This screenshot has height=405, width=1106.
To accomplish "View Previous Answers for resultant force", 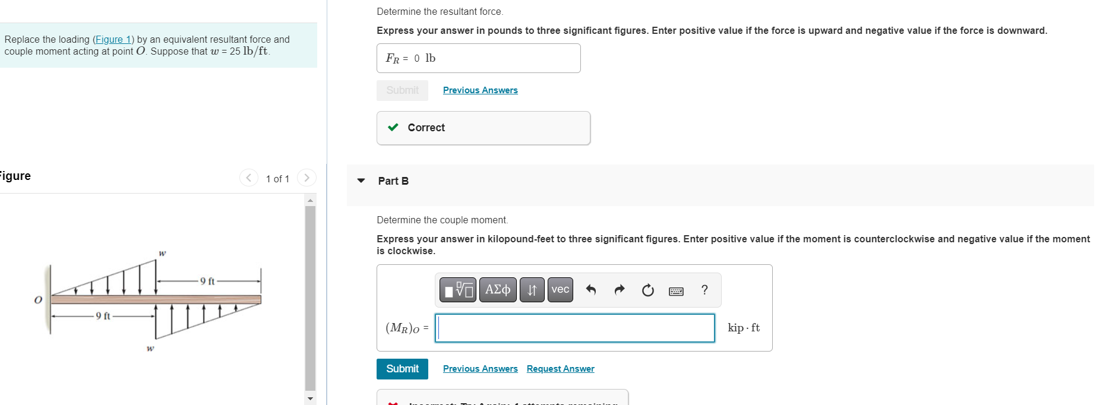I will [481, 90].
